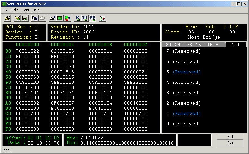Select register value 00000021

tap(136, 72)
